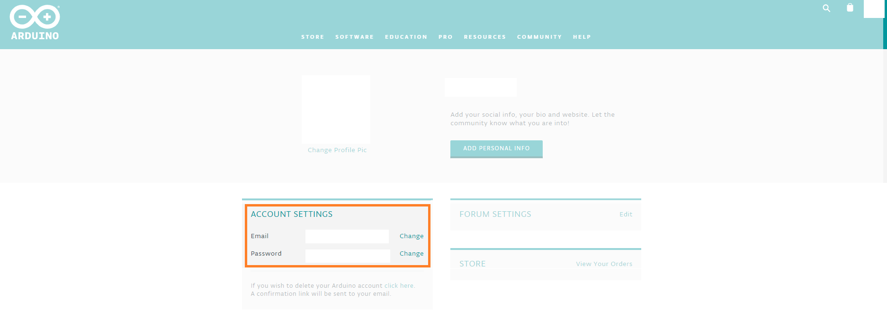Viewport: 887px width, 318px height.
Task: Click Change Profile Pic link
Action: 337,150
